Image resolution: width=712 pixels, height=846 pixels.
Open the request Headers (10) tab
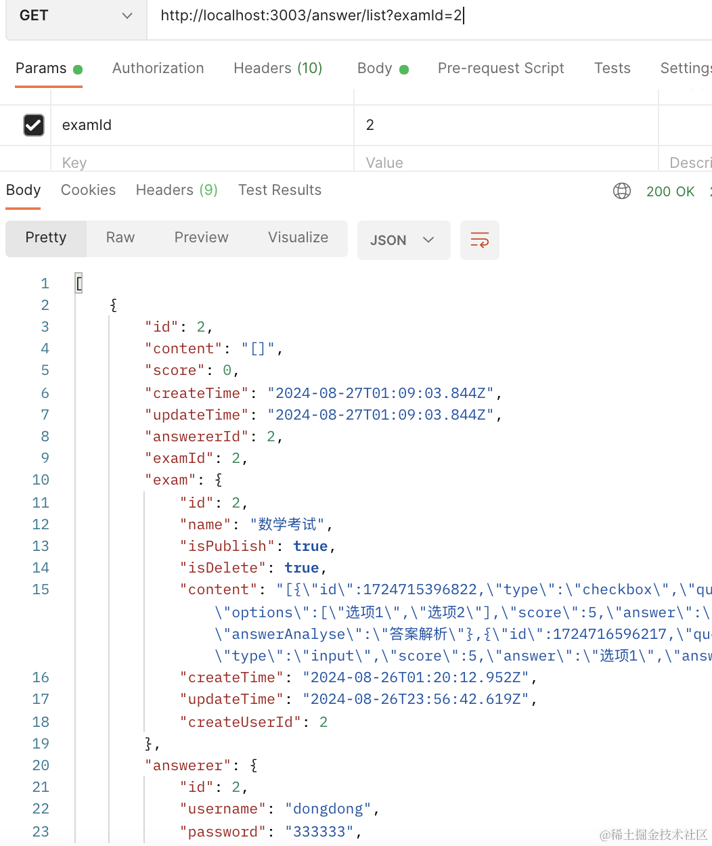(x=277, y=68)
